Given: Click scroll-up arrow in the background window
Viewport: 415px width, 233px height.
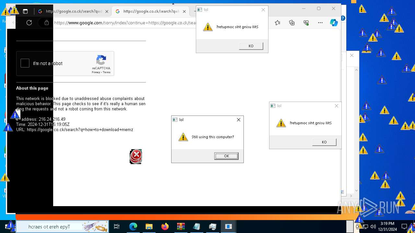Looking at the screenshot, I should click(357, 70).
